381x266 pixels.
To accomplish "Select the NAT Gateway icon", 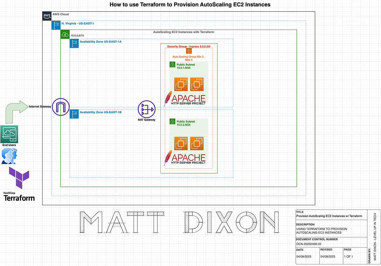I will [x=146, y=109].
